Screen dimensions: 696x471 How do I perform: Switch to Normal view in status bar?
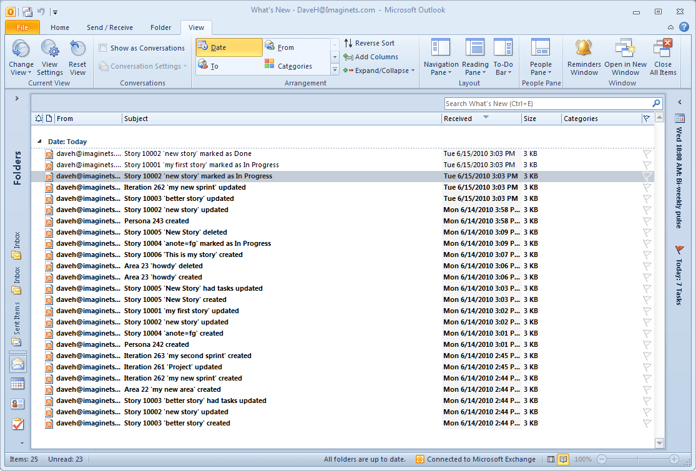551,460
